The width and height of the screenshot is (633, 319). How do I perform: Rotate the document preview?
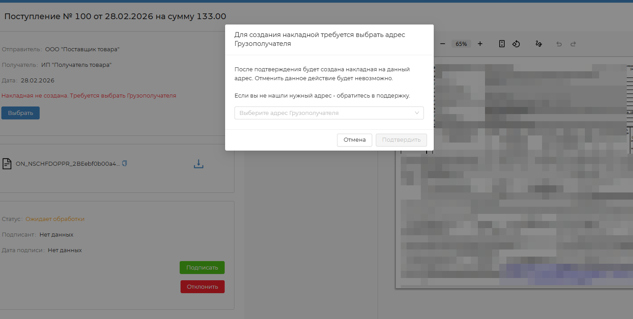pyautogui.click(x=516, y=44)
